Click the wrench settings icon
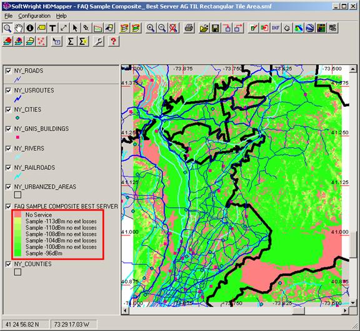This screenshot has height=331, width=360. tap(99, 41)
